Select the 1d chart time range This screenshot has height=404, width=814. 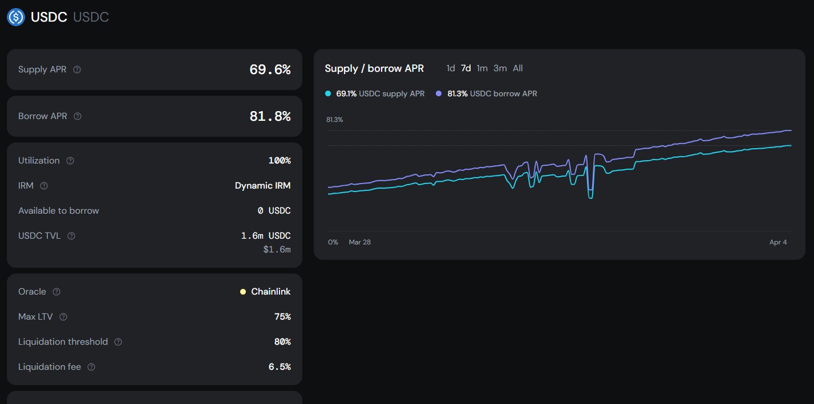tap(451, 68)
